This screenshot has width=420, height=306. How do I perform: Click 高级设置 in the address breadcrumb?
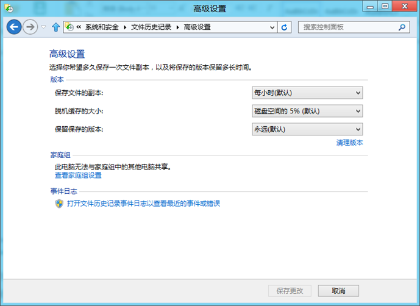[197, 27]
